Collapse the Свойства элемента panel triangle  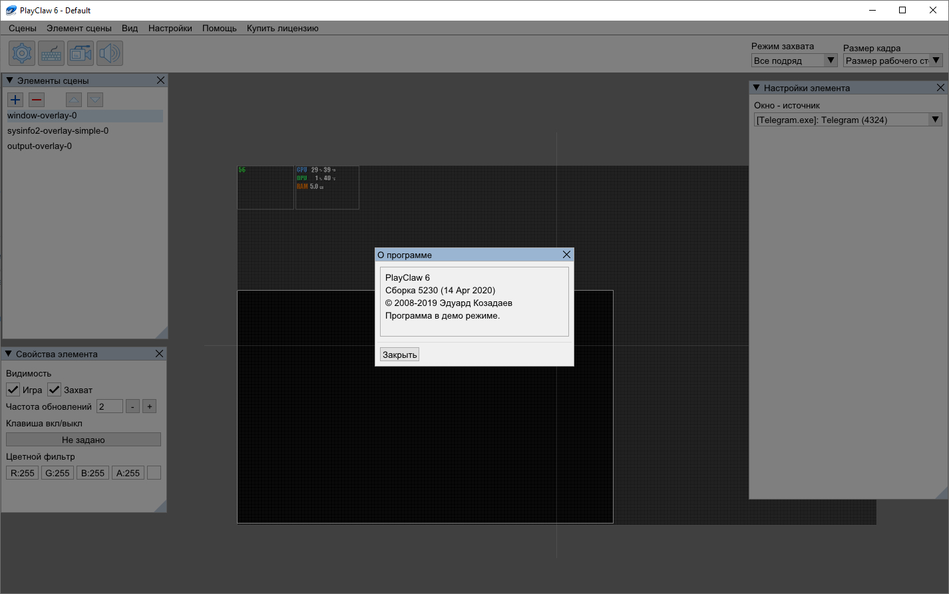point(9,354)
